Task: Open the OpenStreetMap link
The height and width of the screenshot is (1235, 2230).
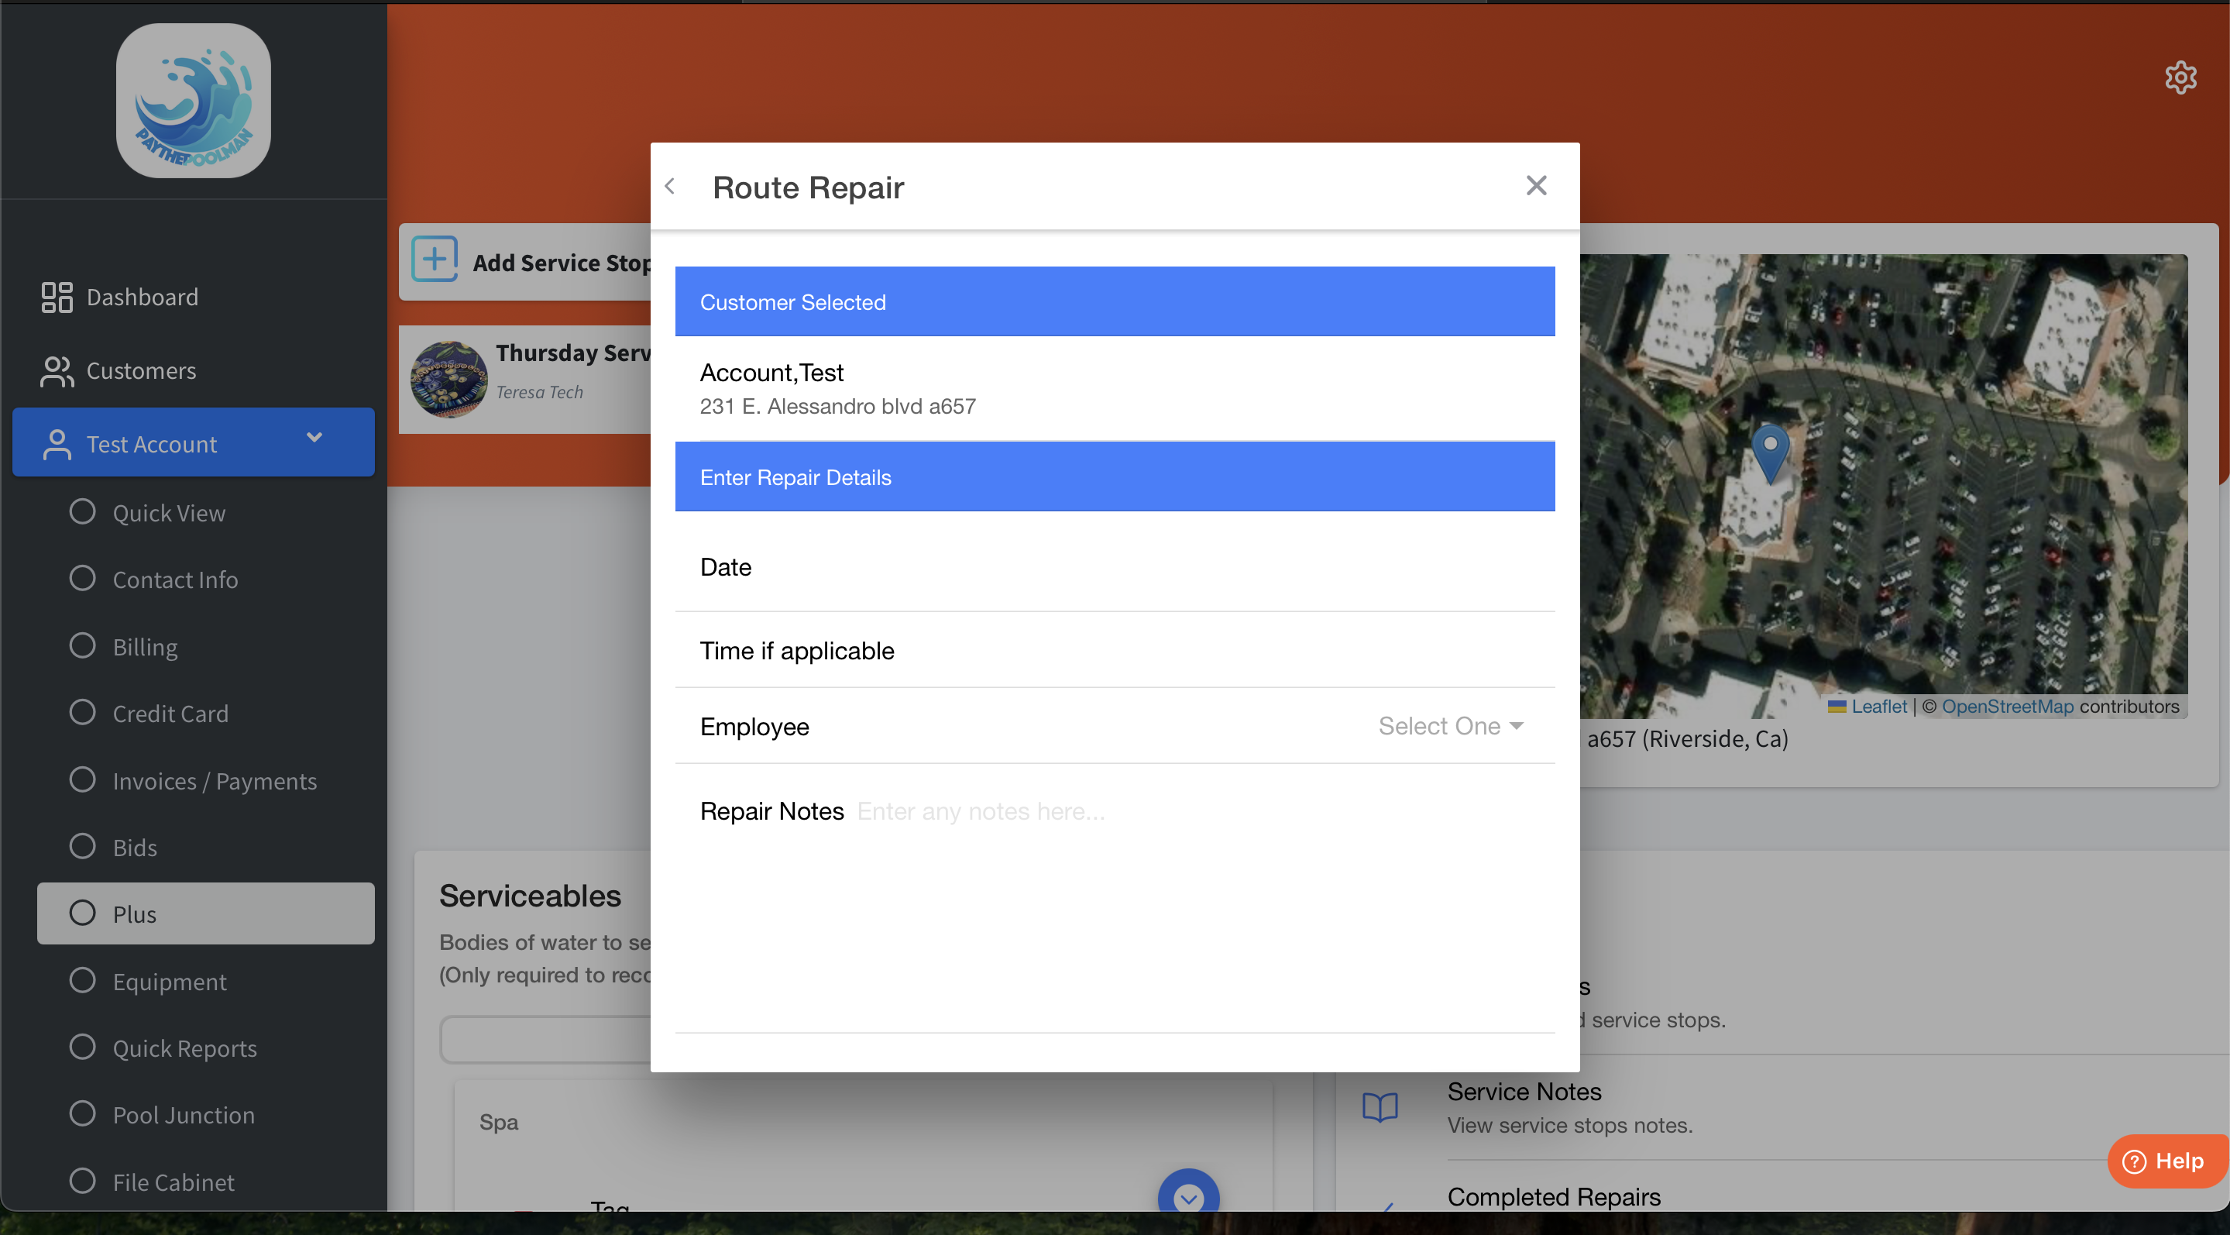Action: [x=2007, y=707]
